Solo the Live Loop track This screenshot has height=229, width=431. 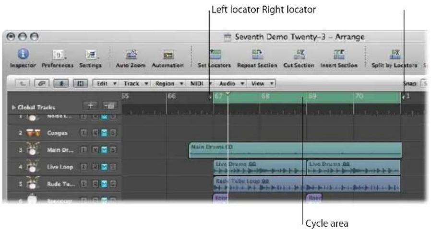coord(113,167)
